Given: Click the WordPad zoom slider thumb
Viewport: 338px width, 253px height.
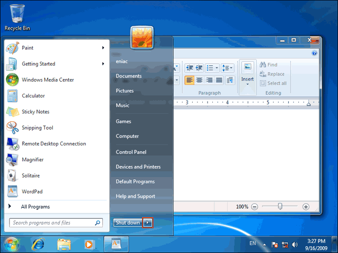Looking at the screenshot, I should pos(280,207).
